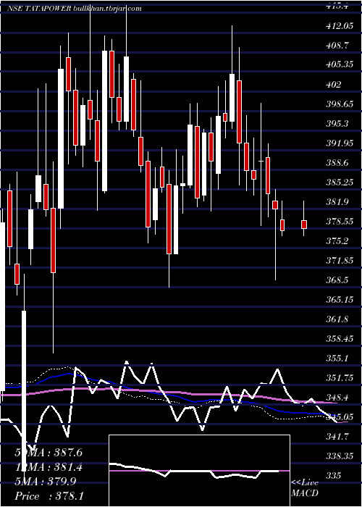
Task: Click the 5MA : 379.9 readout
Action: tap(45, 482)
